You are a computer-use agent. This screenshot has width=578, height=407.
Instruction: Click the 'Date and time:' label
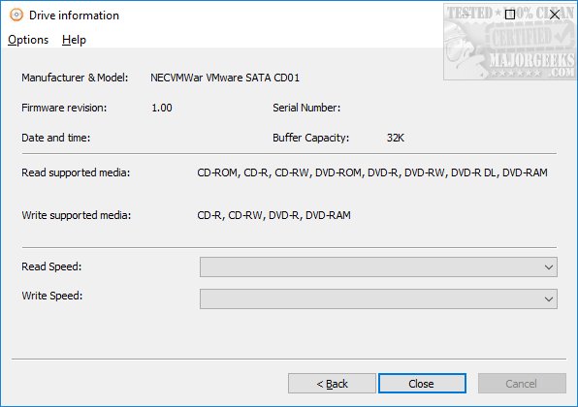click(x=56, y=138)
